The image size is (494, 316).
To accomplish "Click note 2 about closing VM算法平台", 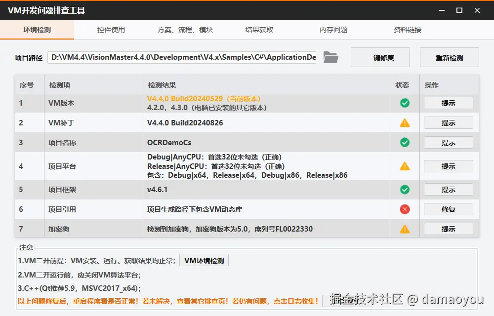I will [79, 275].
